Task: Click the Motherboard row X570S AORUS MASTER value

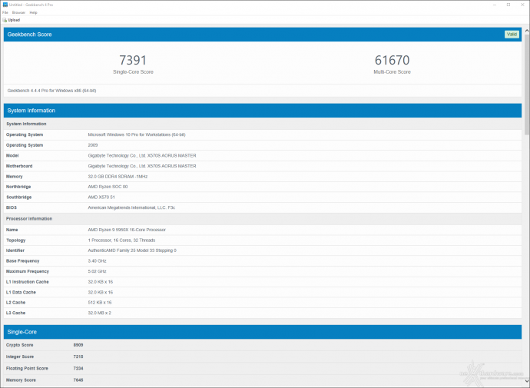Action: (x=142, y=166)
